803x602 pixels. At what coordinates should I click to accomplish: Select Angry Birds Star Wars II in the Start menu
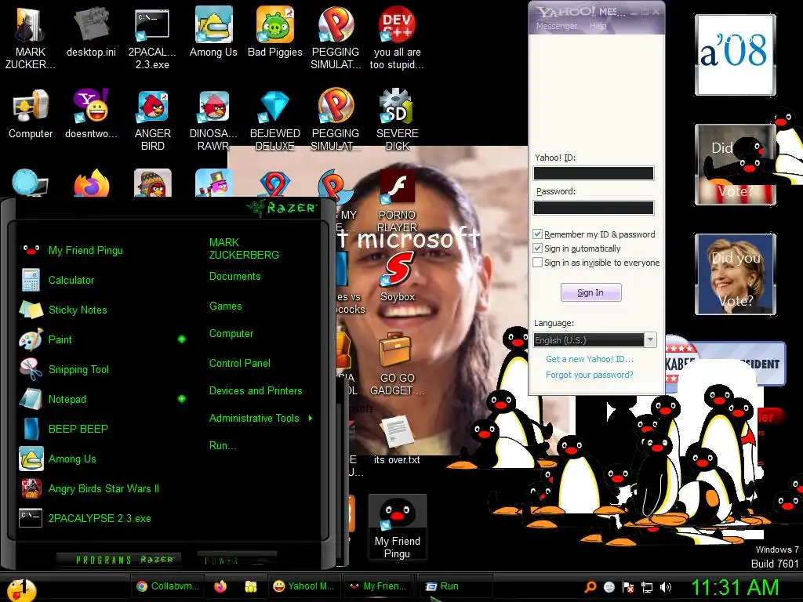click(x=104, y=488)
